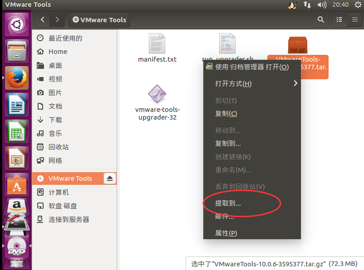Launch Firefox from the dock
The image size is (364, 270).
(17, 78)
